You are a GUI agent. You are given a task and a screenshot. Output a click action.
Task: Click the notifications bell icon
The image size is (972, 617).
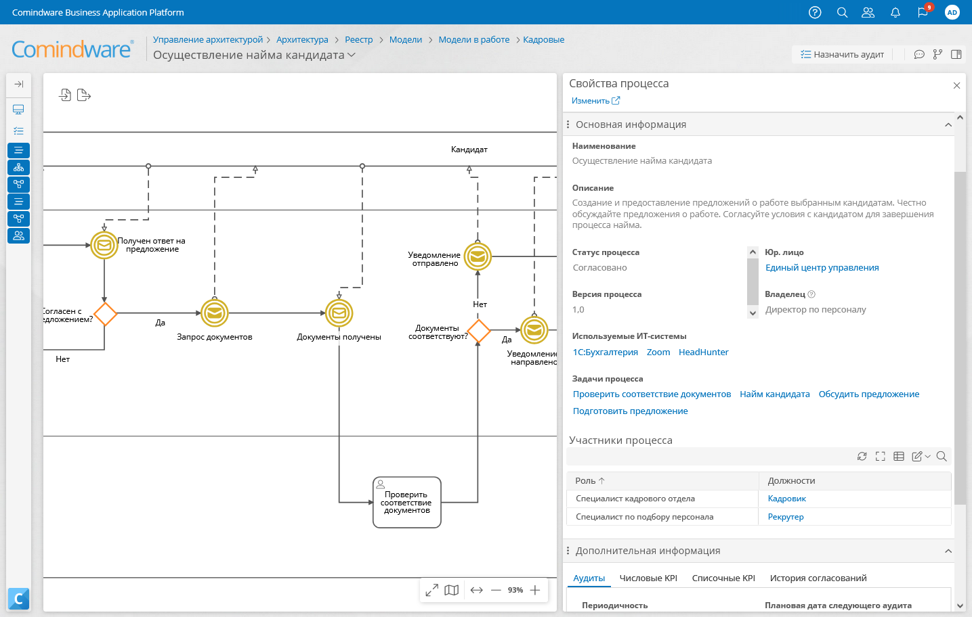click(x=895, y=12)
